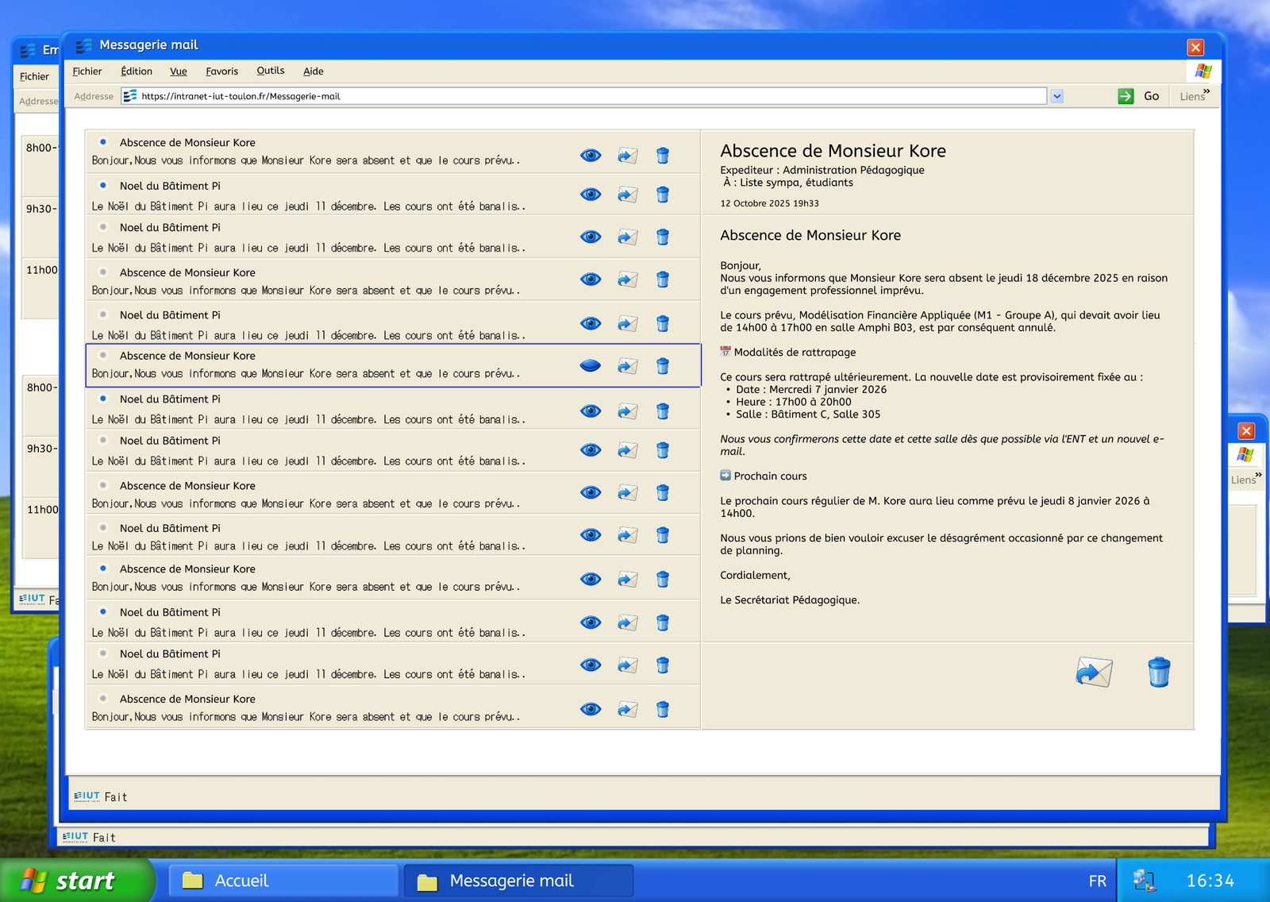Click the trash icon on the last email row

pyautogui.click(x=663, y=709)
